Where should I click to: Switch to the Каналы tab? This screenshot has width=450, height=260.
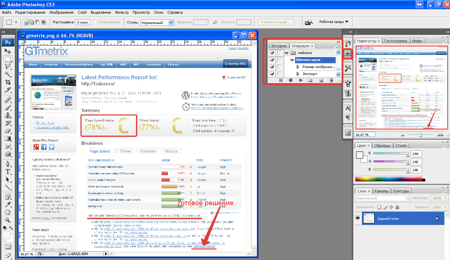click(381, 191)
